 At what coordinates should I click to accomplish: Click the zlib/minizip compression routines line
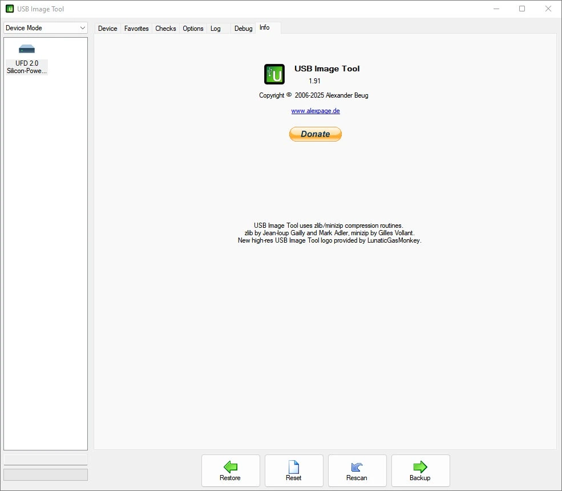(329, 226)
